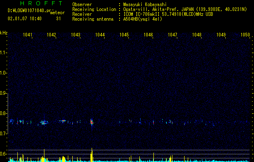Click time axis label 1046

click(x=148, y=34)
